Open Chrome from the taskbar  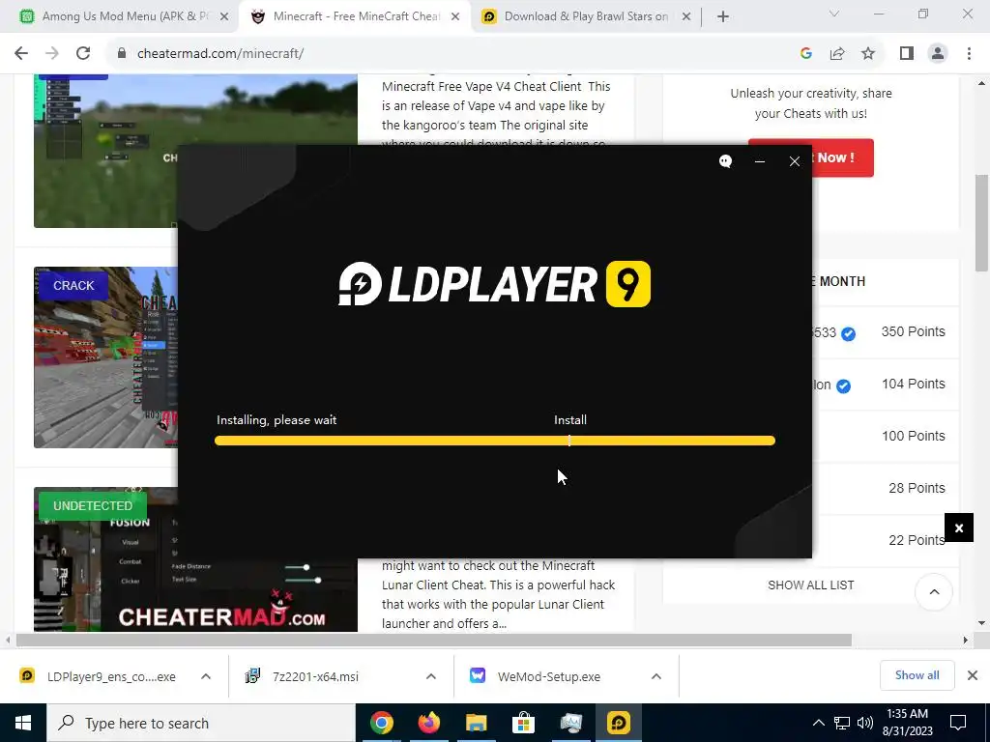381,723
